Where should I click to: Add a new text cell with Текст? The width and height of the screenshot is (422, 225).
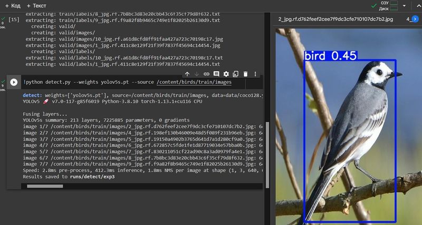point(36,5)
